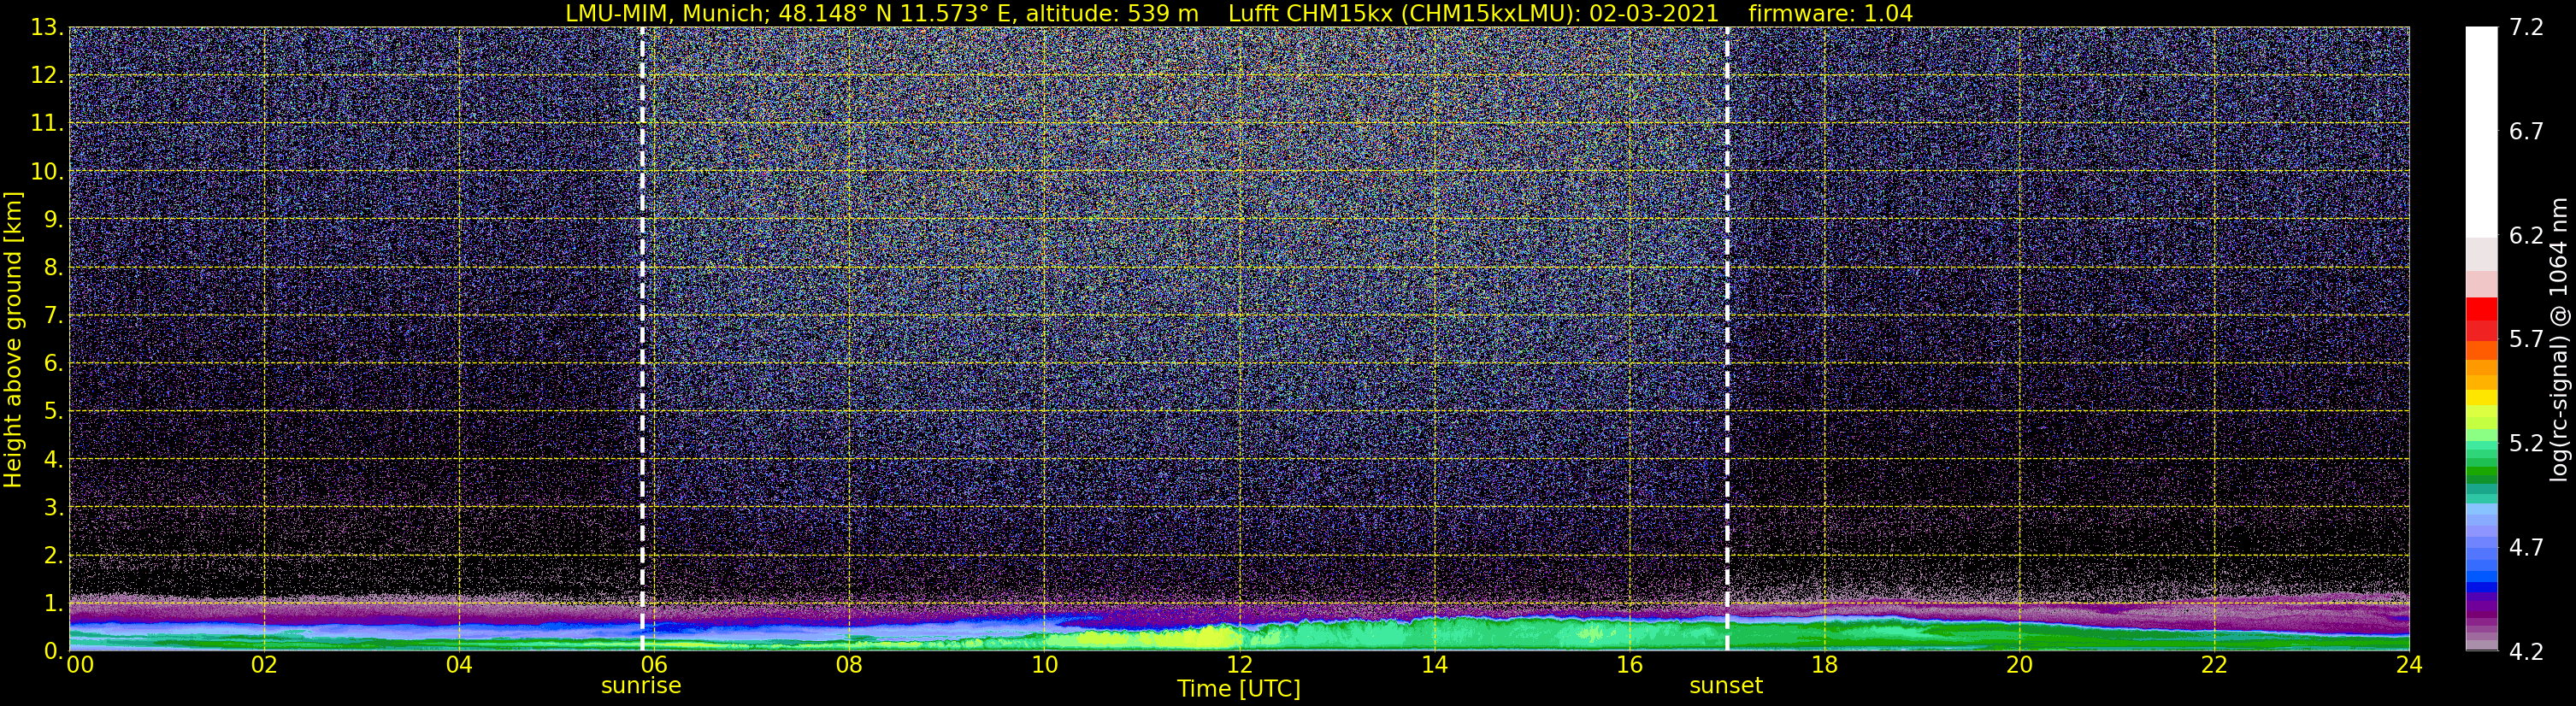Click the time axis tick label 04
2576x706 pixels.
click(459, 666)
